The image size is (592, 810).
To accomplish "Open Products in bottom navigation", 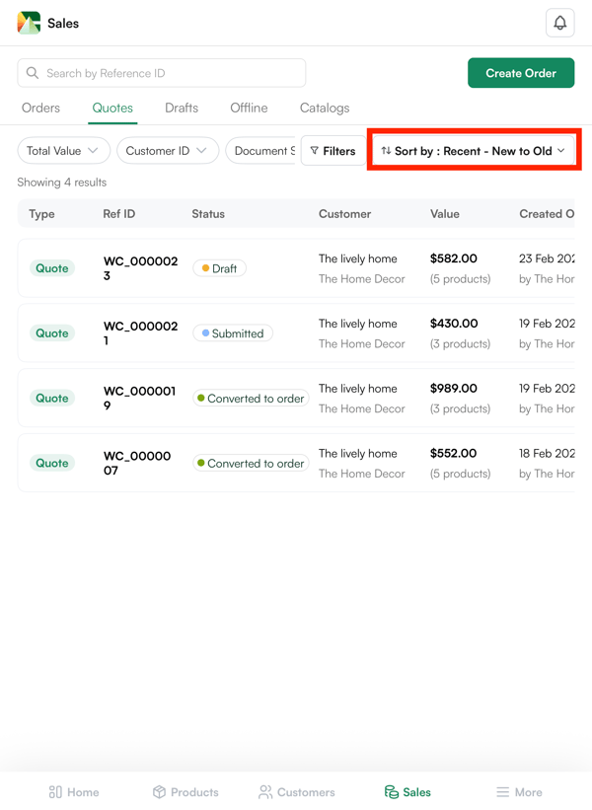I will pyautogui.click(x=185, y=791).
